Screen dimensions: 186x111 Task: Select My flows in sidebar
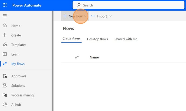pyautogui.click(x=18, y=64)
